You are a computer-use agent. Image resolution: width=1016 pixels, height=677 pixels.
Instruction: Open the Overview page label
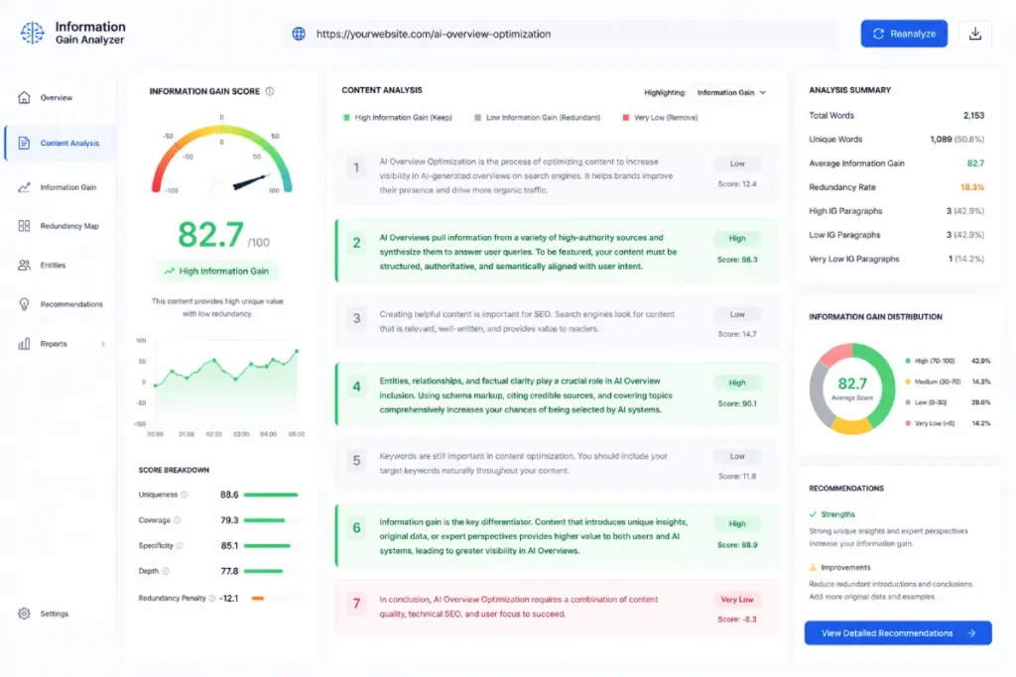(57, 98)
